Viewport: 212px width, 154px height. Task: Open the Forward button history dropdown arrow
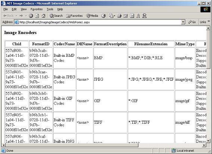point(26,16)
